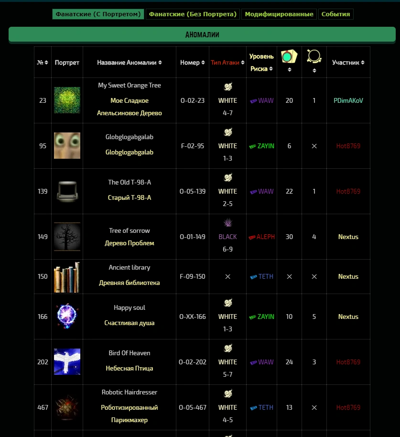The image size is (400, 437).
Task: Open Дерево Проблем anomaly page
Action: pos(129,243)
